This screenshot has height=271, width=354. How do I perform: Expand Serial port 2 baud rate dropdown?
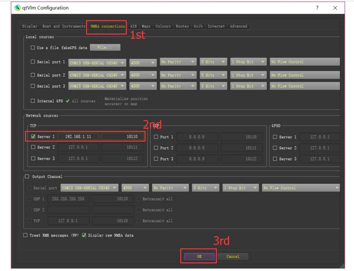[x=143, y=75]
